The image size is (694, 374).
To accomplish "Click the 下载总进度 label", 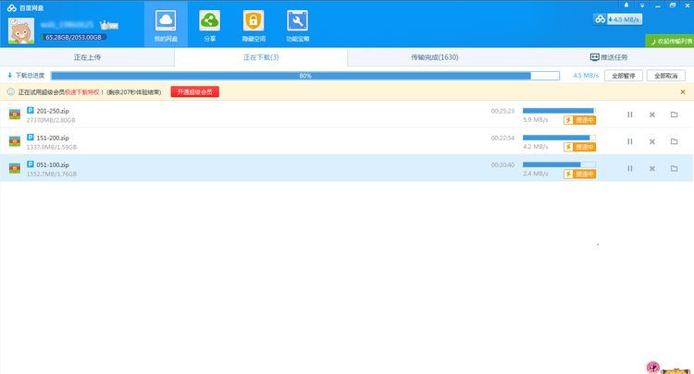I will pyautogui.click(x=31, y=76).
